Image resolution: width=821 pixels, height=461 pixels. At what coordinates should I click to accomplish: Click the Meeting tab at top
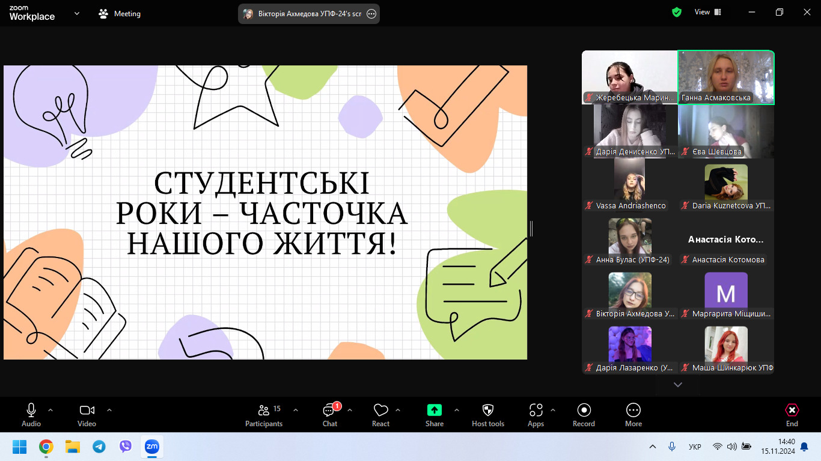click(x=120, y=13)
